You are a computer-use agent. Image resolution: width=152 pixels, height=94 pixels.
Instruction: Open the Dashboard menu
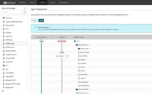[23, 3]
